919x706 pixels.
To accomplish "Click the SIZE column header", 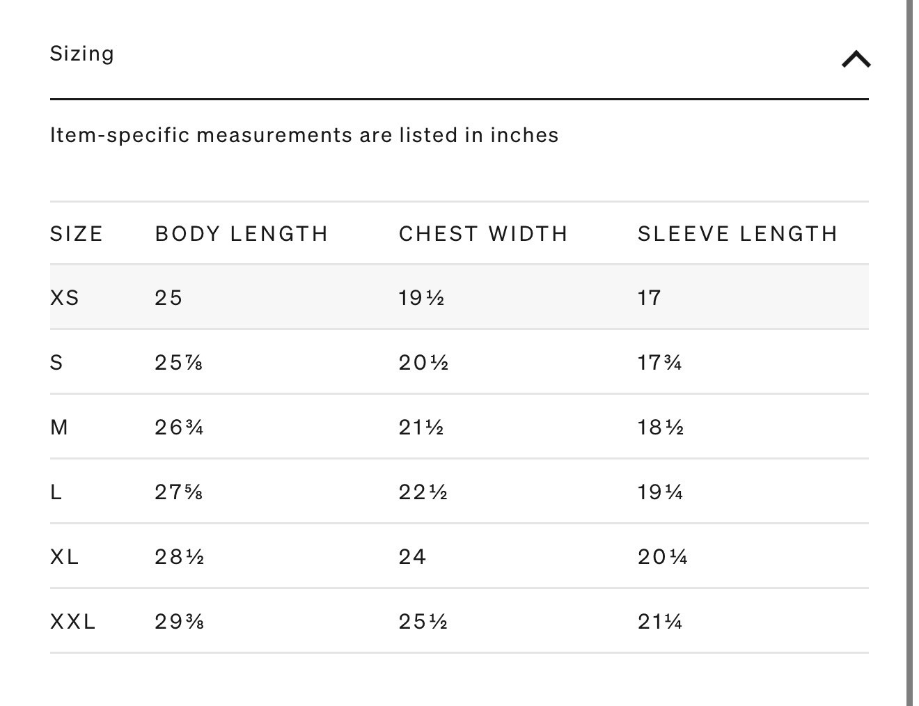I will pos(77,234).
